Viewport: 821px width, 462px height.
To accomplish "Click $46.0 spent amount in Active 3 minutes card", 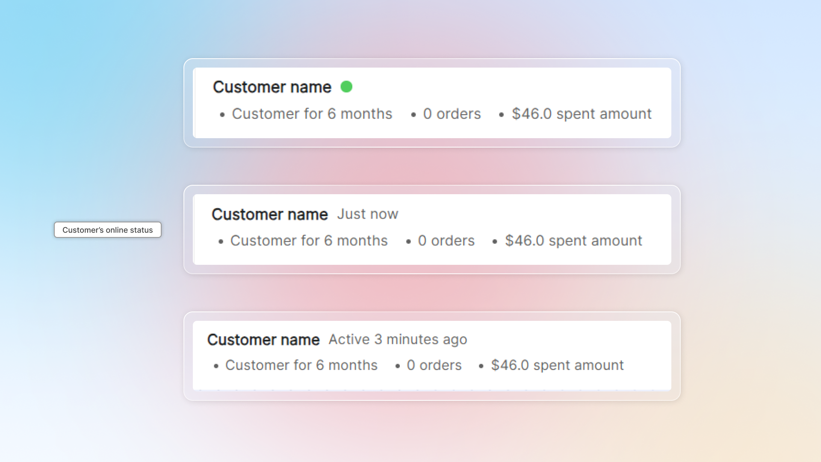I will click(x=557, y=365).
